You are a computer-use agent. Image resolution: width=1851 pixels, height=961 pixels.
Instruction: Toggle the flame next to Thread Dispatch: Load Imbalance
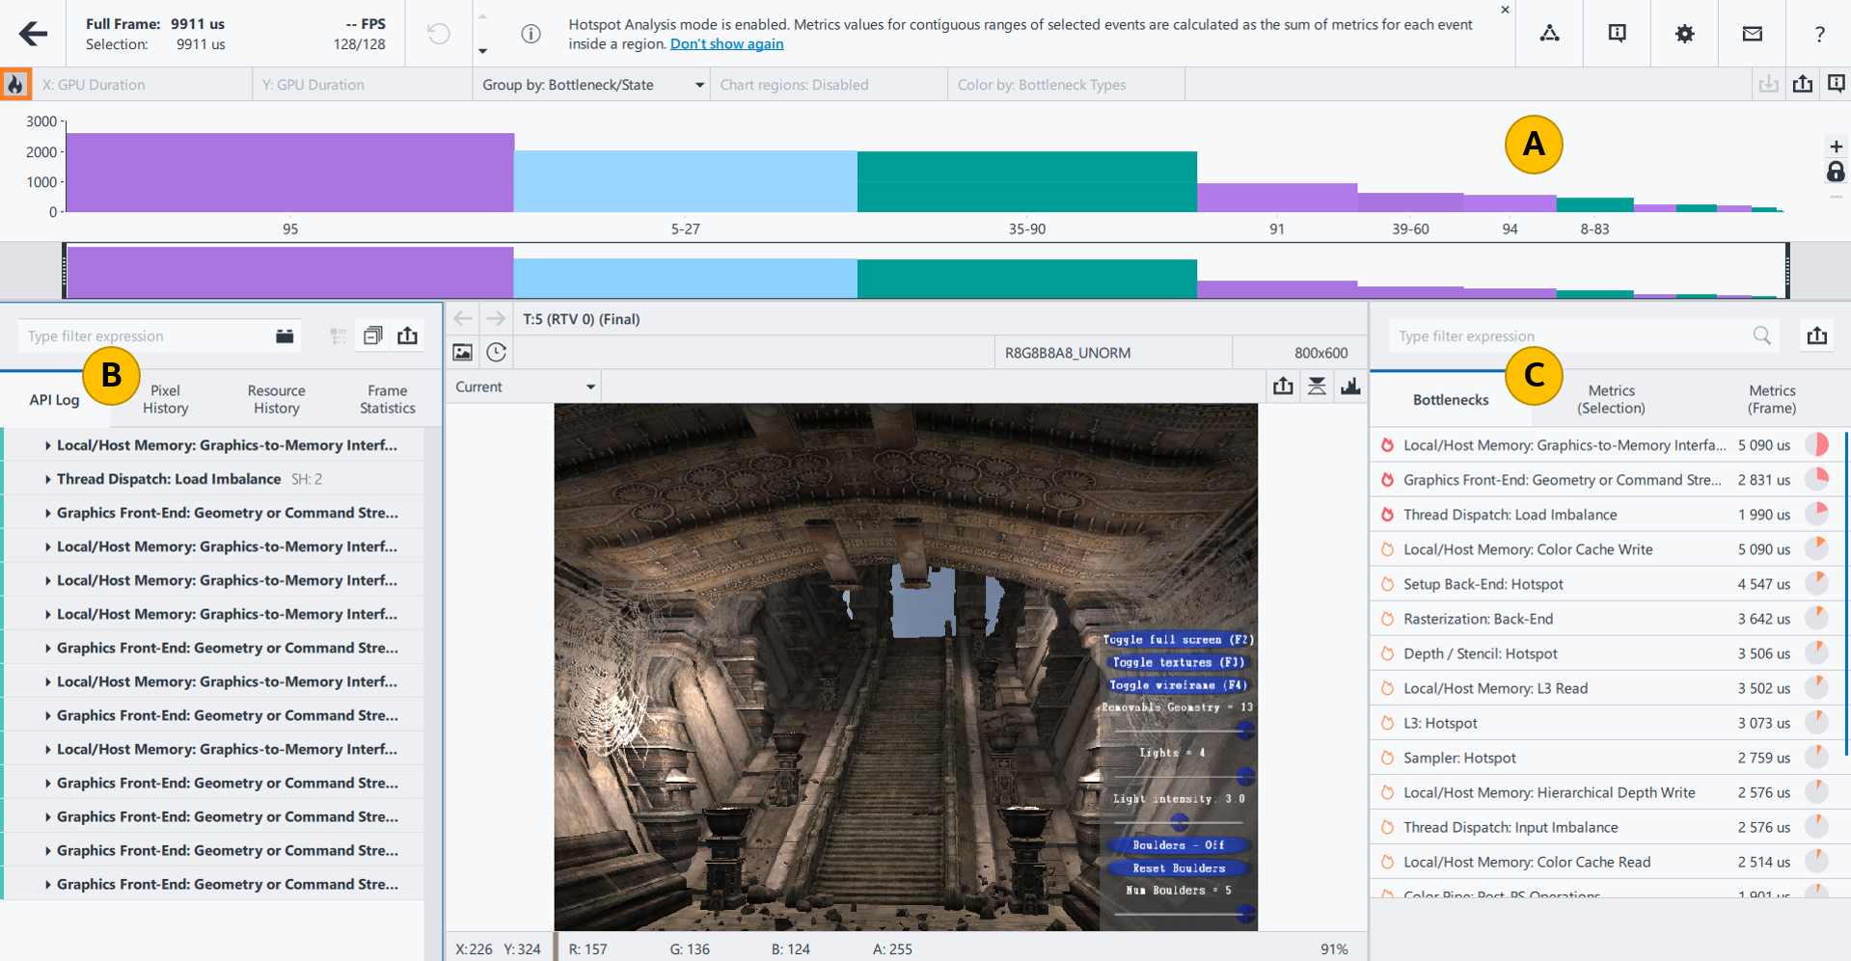(1387, 515)
